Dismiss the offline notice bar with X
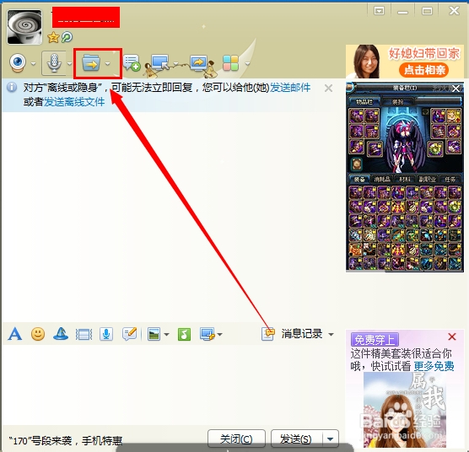469x452 pixels. click(328, 89)
